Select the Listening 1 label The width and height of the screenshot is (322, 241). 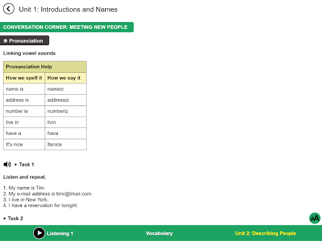pos(60,233)
